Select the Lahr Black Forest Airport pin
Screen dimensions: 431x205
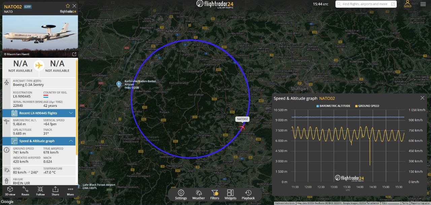(79, 186)
